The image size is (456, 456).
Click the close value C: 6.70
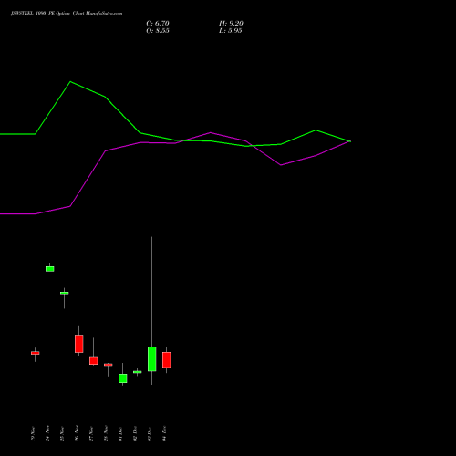[x=158, y=24]
